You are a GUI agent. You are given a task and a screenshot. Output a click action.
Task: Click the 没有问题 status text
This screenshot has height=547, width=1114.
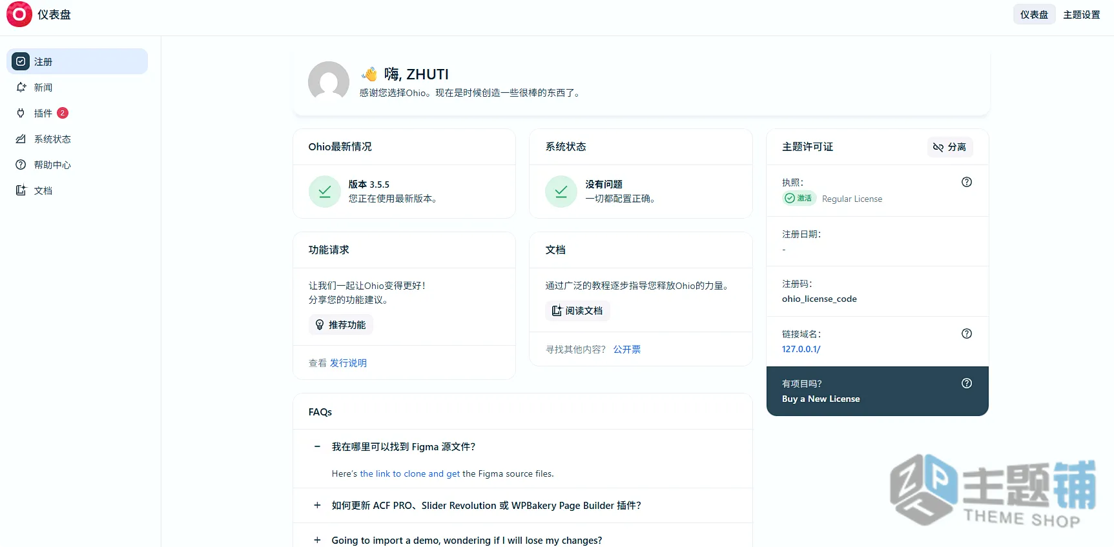coord(604,184)
